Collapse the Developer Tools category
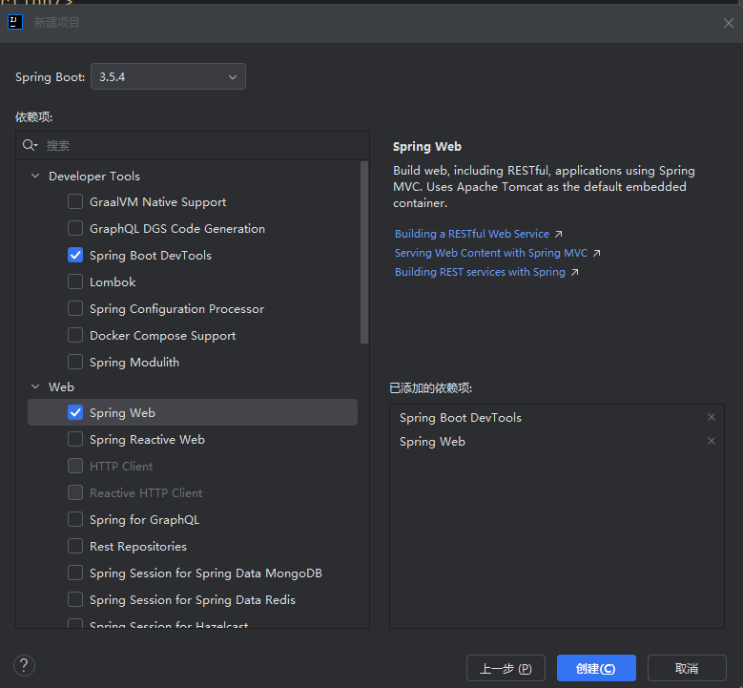This screenshot has height=688, width=743. click(35, 176)
